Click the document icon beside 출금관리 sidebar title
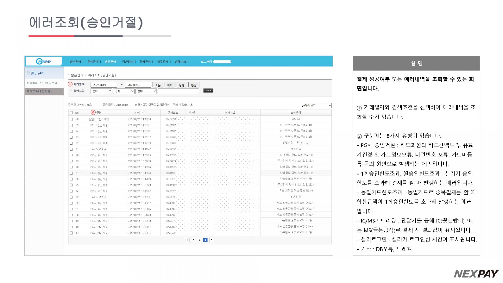The image size is (503, 283). pos(28,73)
